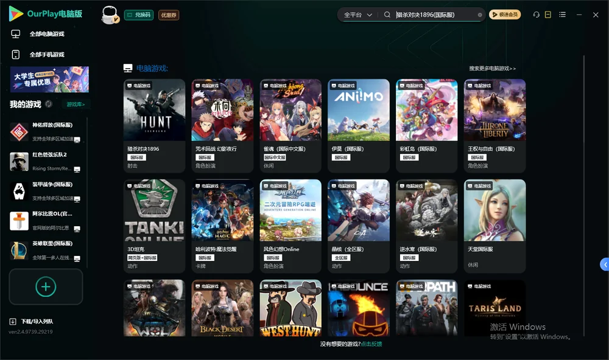Click the search magnifier icon
Viewport: 609px width, 360px height.
(387, 15)
